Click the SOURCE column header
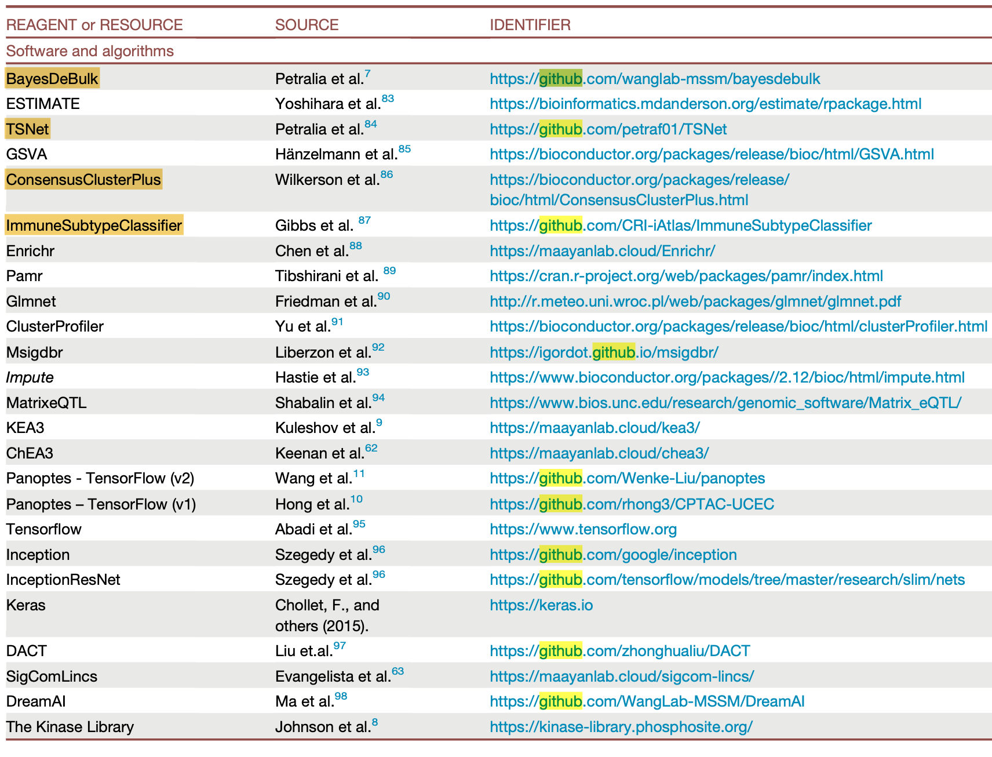This screenshot has width=992, height=757. 307,25
